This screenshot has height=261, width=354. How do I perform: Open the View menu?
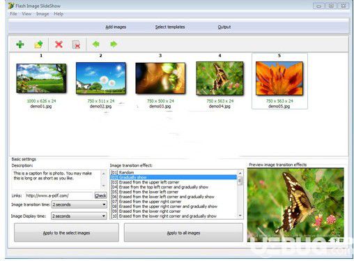point(26,14)
